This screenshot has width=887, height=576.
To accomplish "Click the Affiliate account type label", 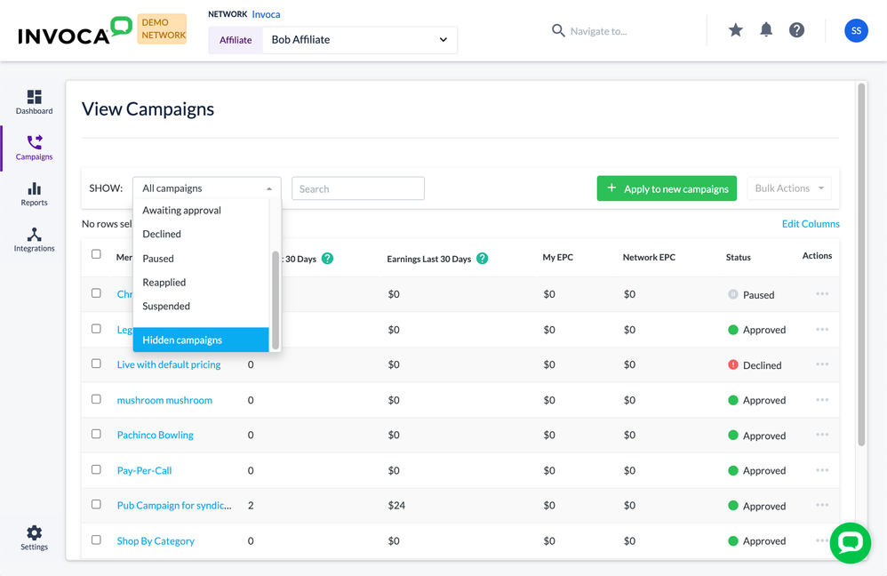I will (236, 40).
